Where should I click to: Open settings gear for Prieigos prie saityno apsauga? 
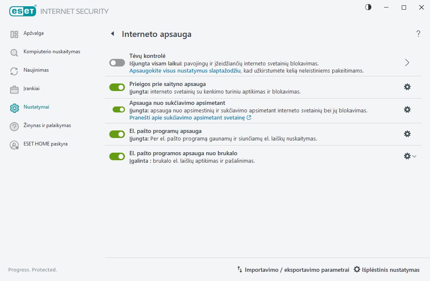(x=407, y=87)
